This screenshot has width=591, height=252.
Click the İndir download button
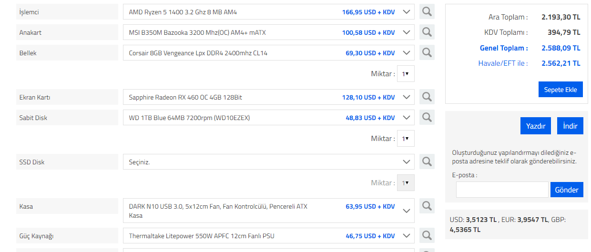570,126
